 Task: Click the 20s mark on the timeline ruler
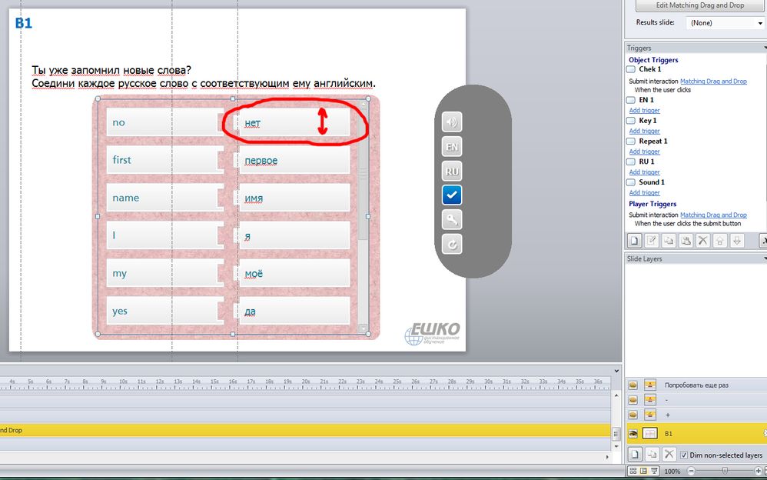305,382
